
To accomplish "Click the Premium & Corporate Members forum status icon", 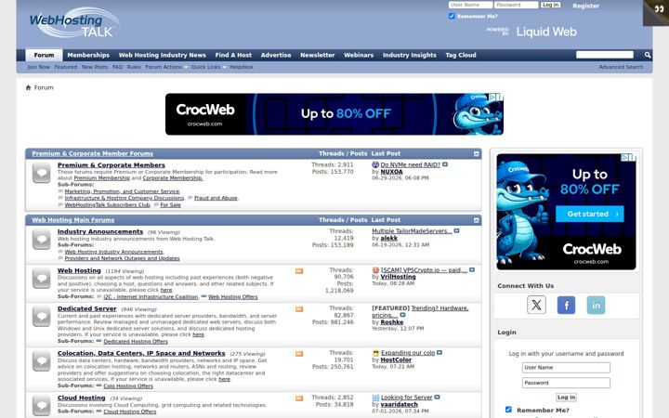I will [x=42, y=173].
